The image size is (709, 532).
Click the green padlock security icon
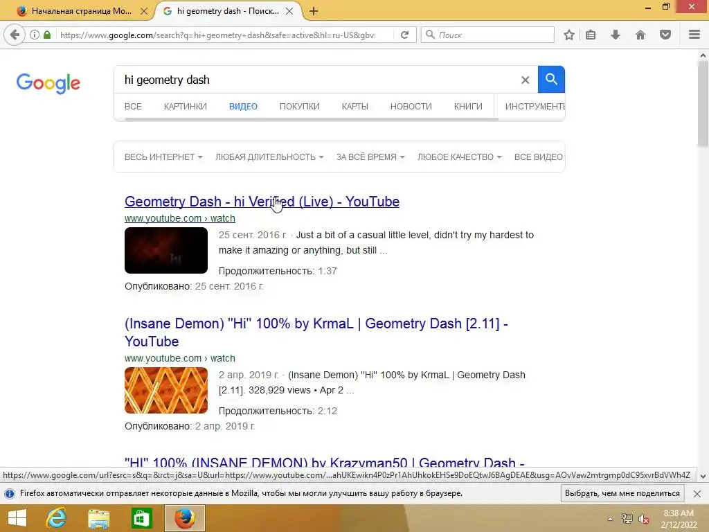pos(47,35)
